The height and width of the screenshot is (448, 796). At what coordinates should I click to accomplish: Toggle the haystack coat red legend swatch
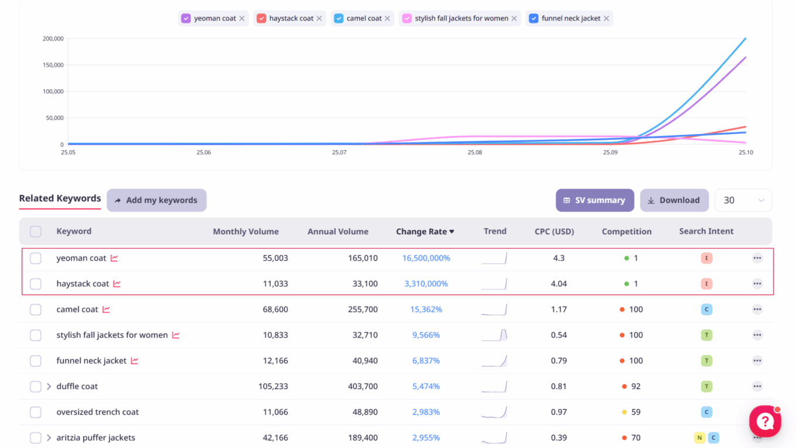(261, 19)
